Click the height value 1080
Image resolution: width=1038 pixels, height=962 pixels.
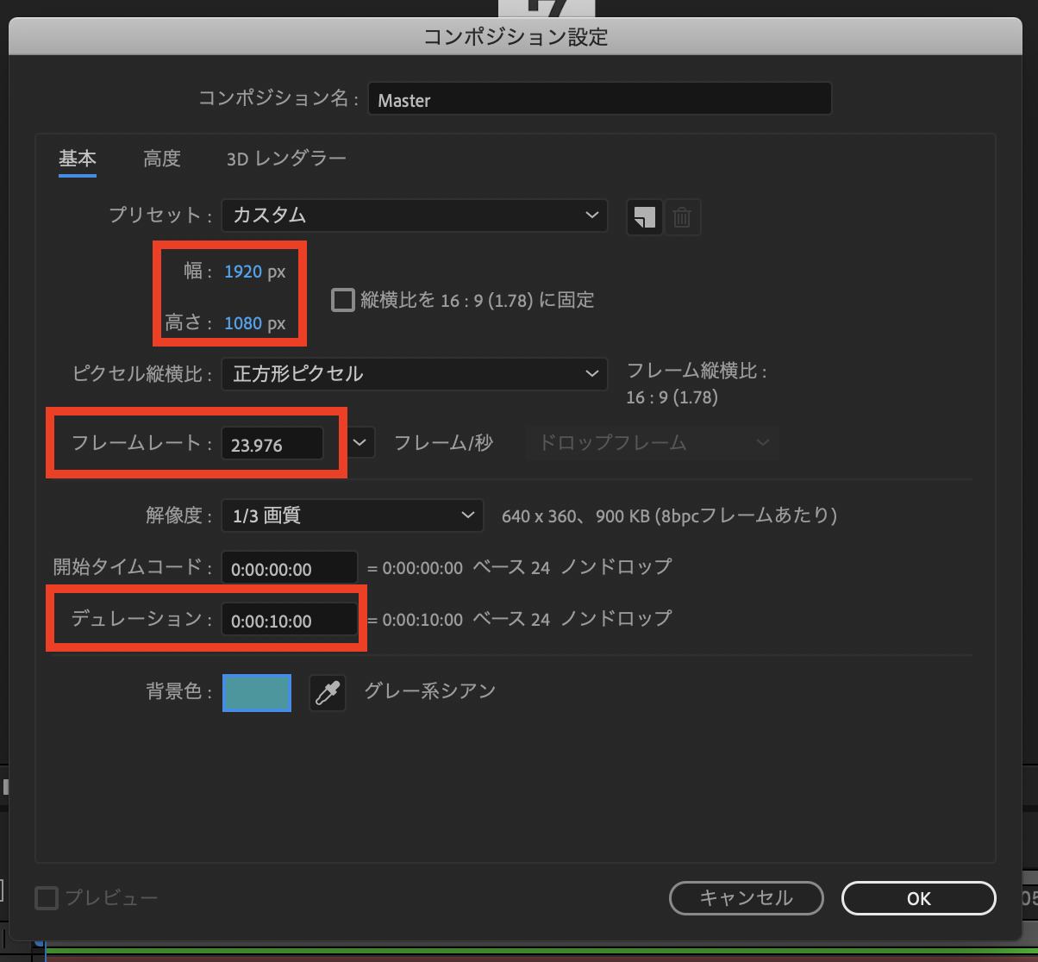(243, 324)
